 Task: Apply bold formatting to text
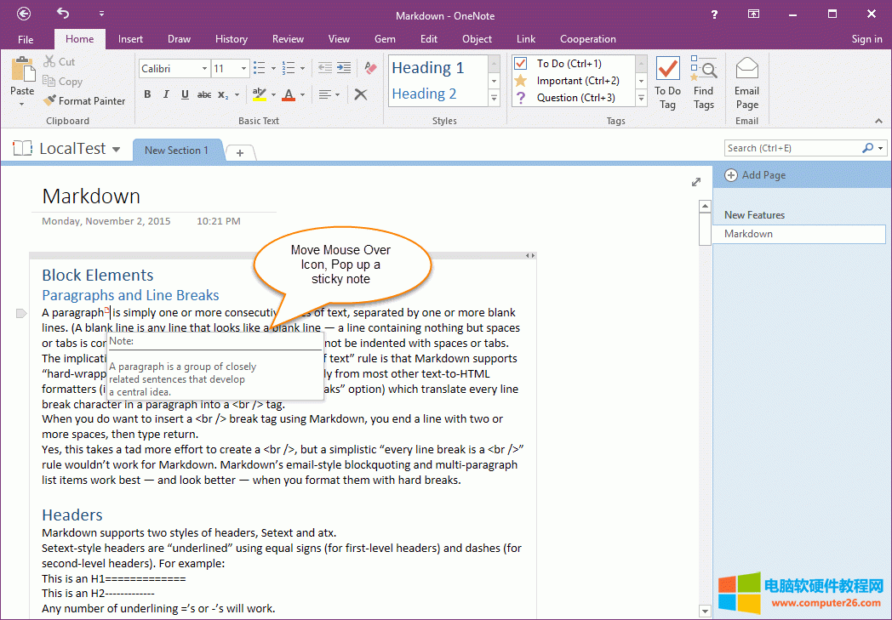tap(147, 94)
